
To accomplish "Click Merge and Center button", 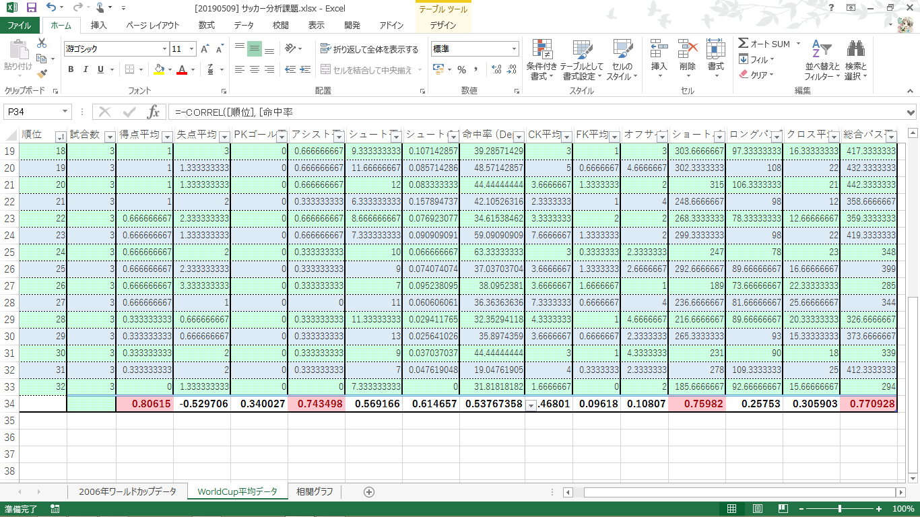I will pyautogui.click(x=370, y=69).
